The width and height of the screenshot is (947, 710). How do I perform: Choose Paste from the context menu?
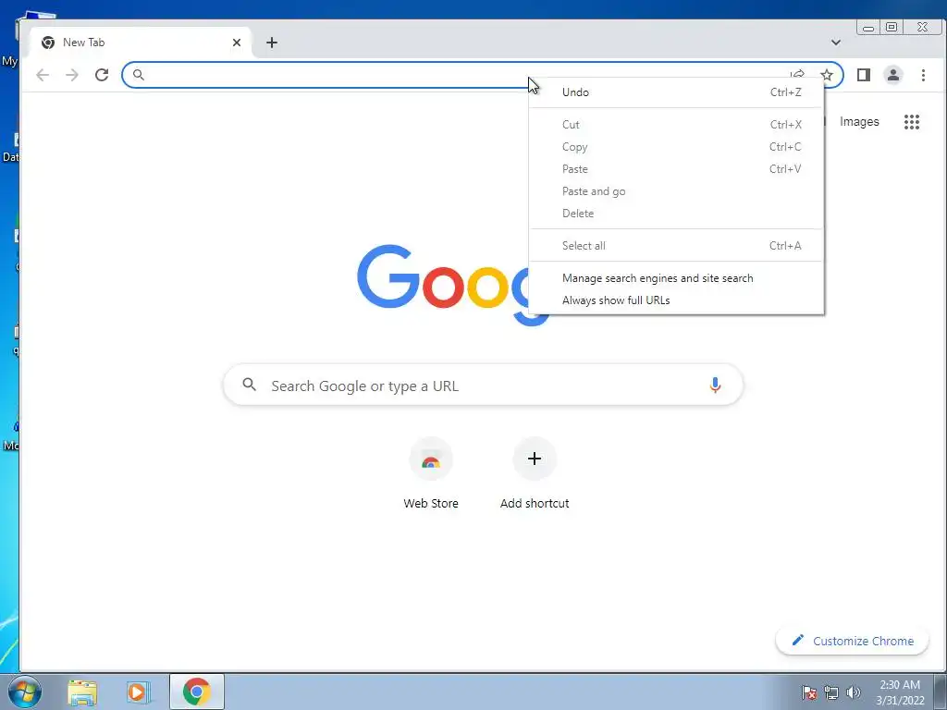[x=676, y=169]
